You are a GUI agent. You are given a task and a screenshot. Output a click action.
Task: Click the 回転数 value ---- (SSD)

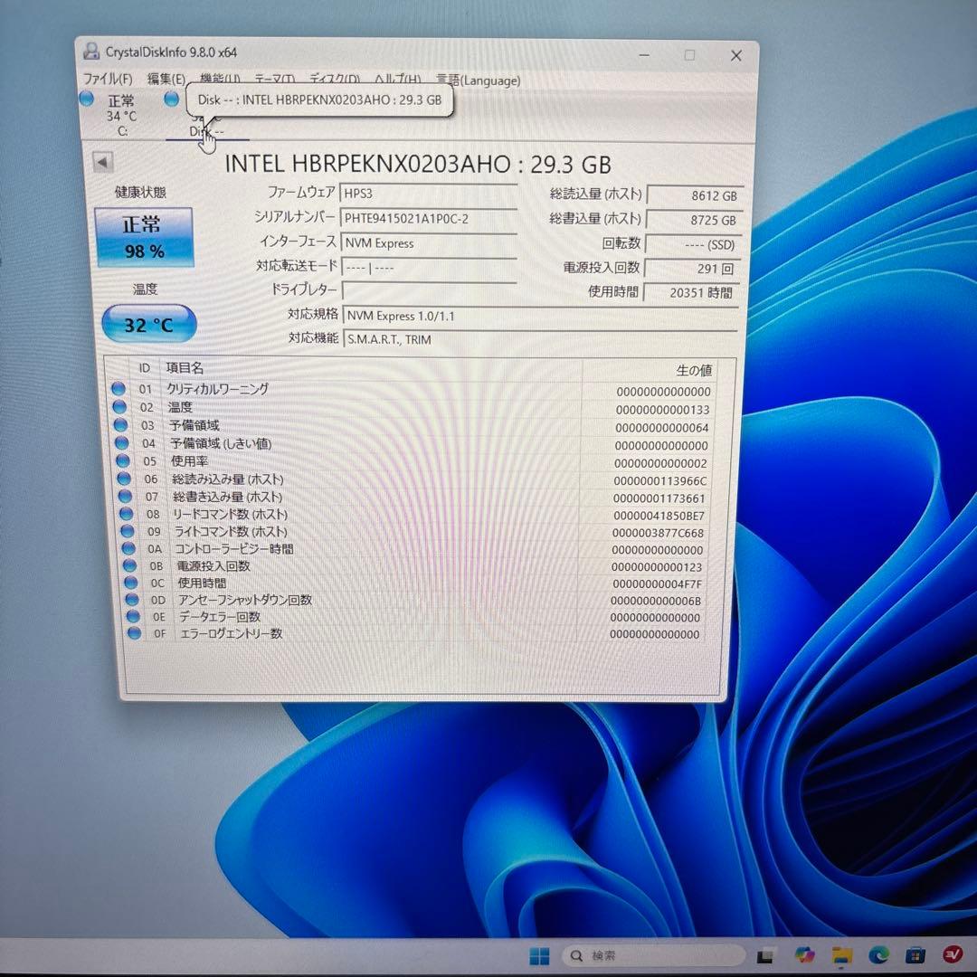(x=692, y=244)
